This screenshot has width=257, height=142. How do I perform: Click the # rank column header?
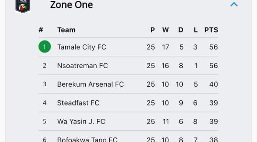[x=41, y=30]
